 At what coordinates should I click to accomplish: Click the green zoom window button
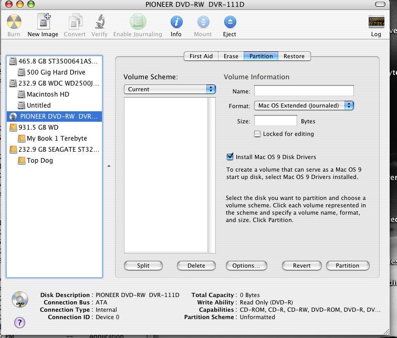[x=31, y=4]
